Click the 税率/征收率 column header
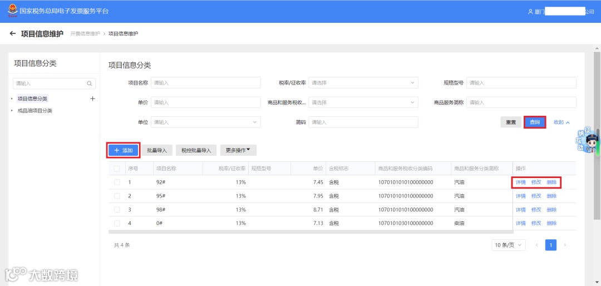Screen dimensions: 601x286 (232, 168)
